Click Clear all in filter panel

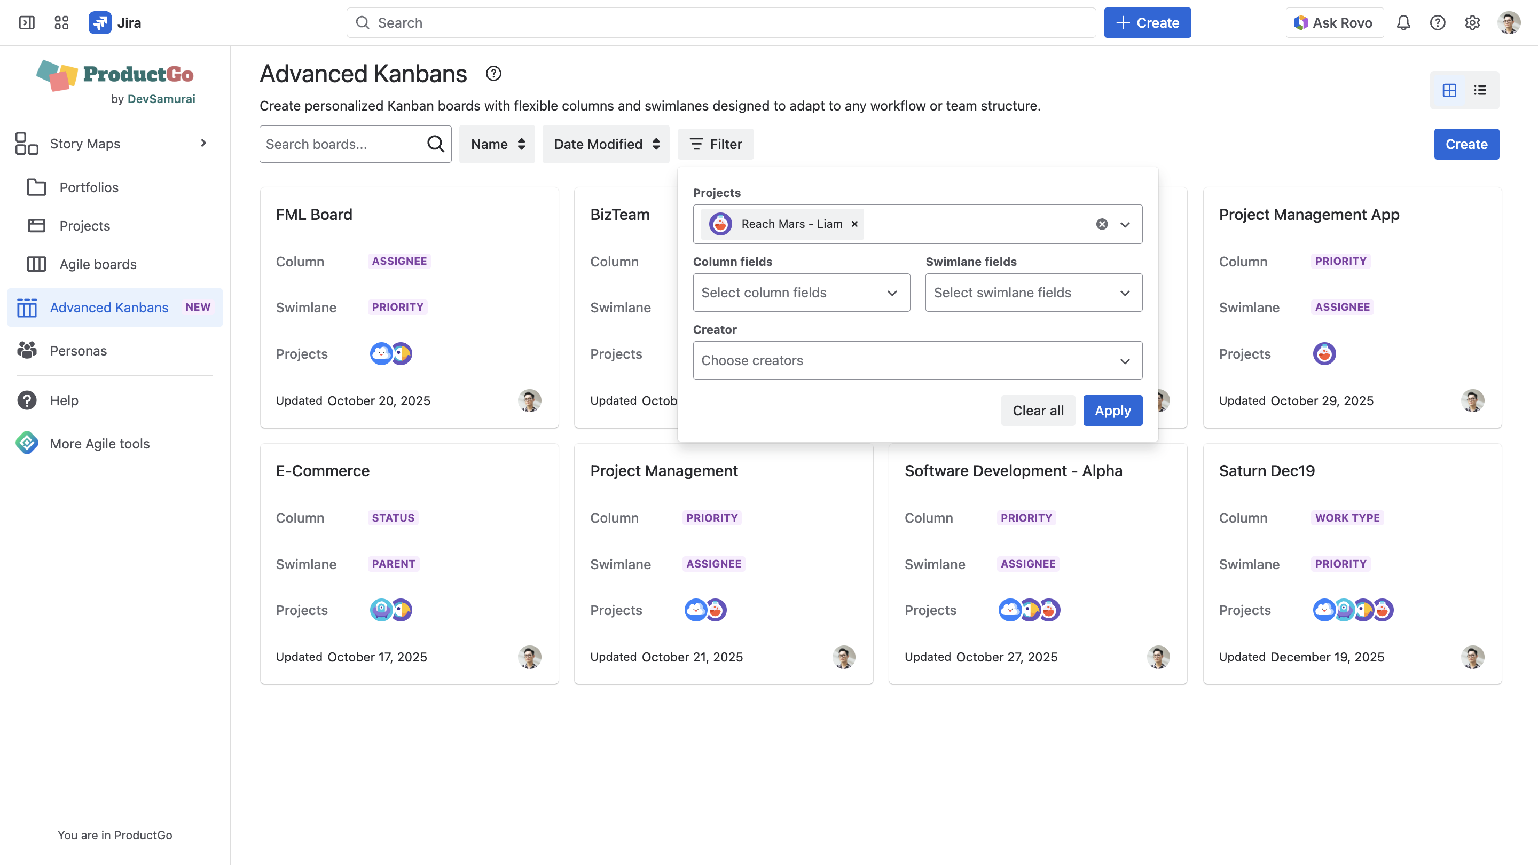tap(1038, 411)
